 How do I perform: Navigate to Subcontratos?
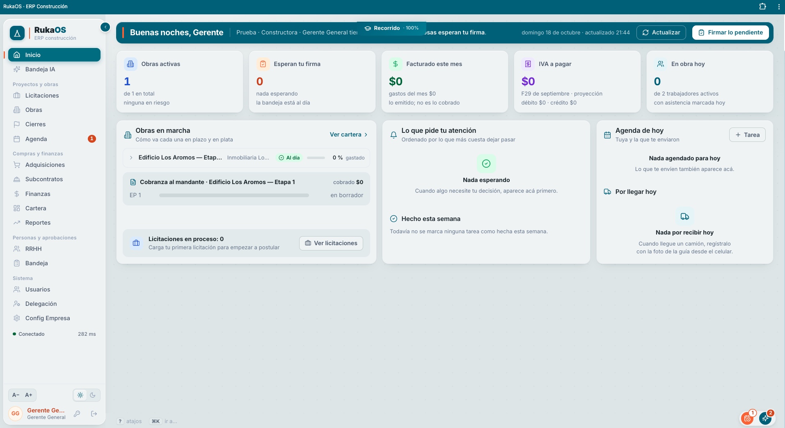pos(54,179)
